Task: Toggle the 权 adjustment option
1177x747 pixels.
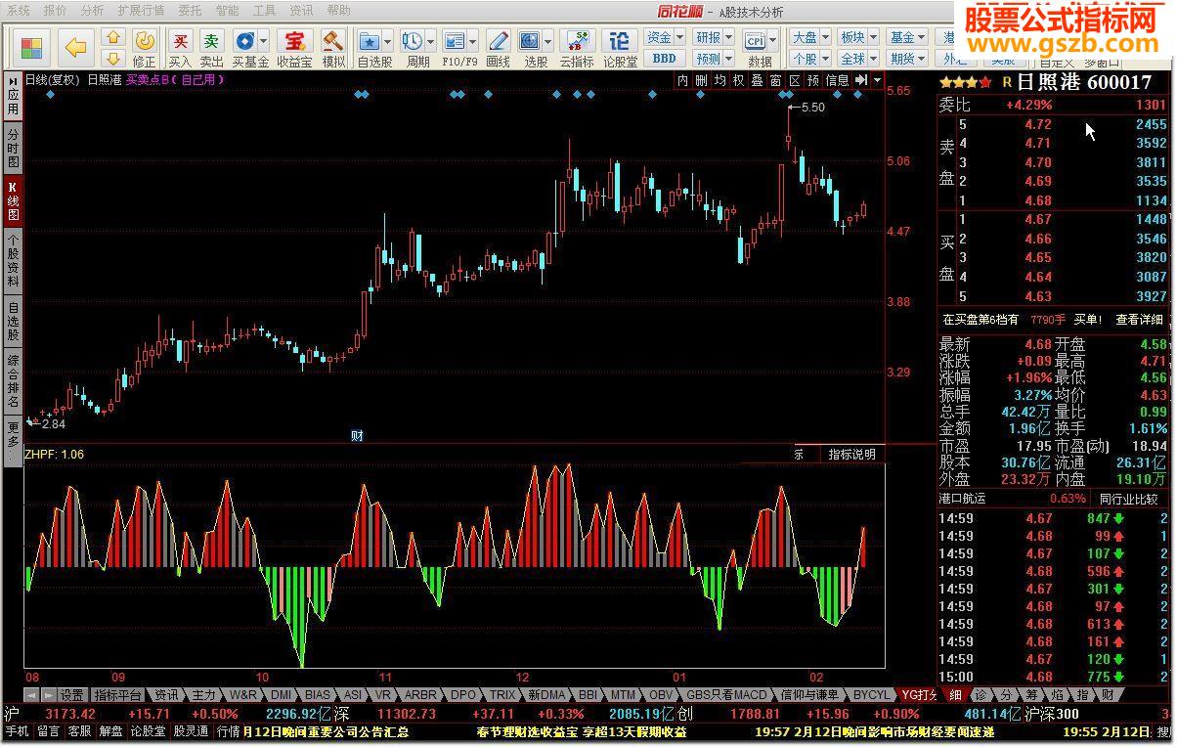Action: [738, 80]
